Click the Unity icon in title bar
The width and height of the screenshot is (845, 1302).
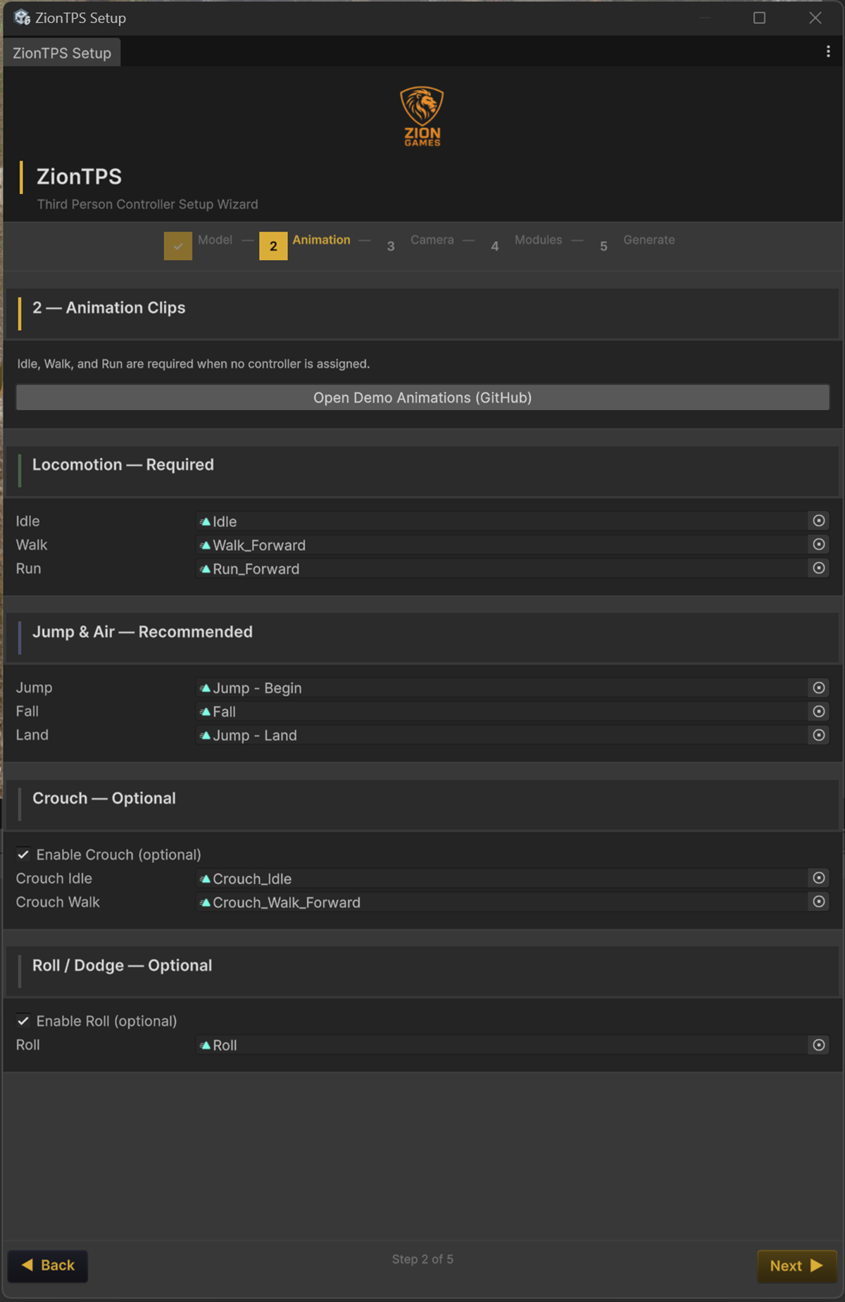coord(22,18)
